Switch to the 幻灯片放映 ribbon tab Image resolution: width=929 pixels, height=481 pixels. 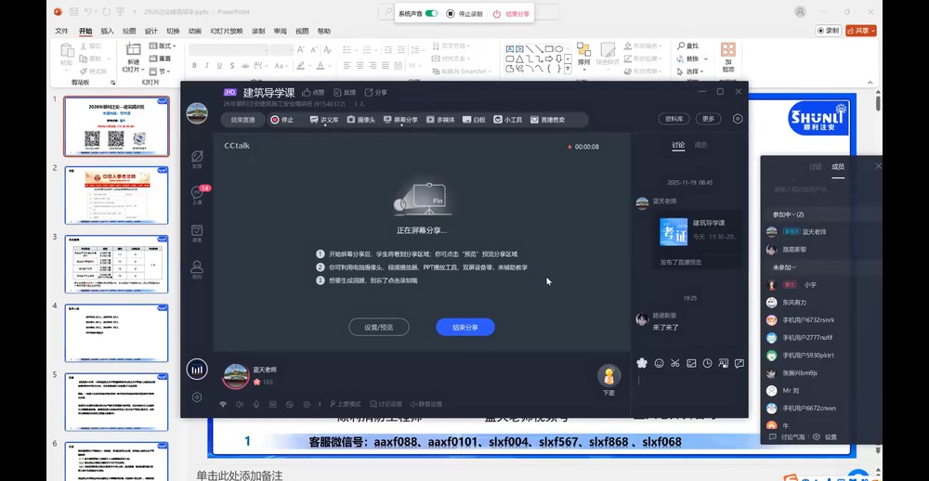[x=227, y=31]
